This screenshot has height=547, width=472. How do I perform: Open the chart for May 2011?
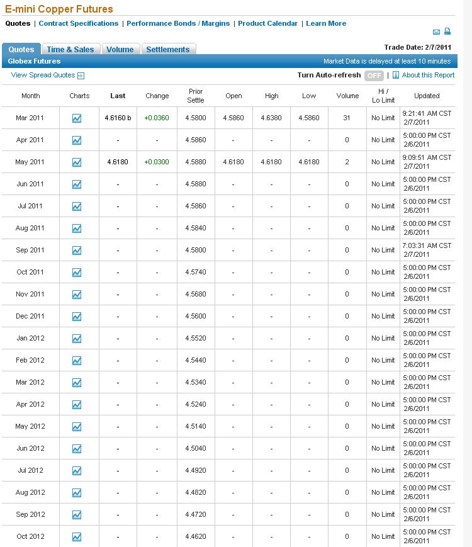(77, 162)
